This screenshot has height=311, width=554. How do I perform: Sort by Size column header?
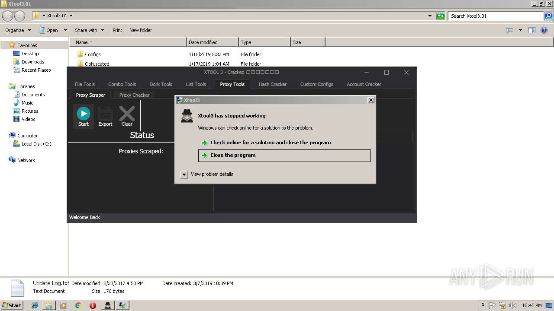pyautogui.click(x=308, y=42)
